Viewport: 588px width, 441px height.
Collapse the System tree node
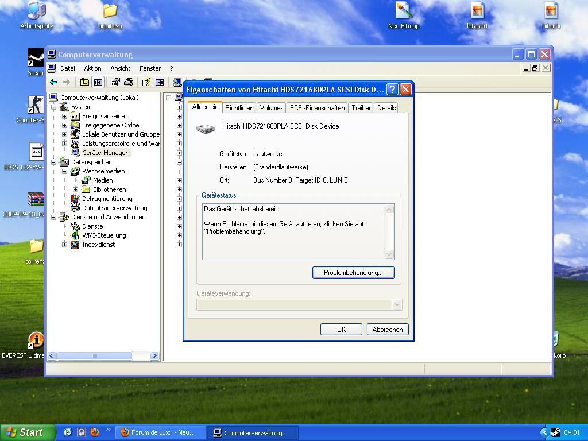point(53,107)
